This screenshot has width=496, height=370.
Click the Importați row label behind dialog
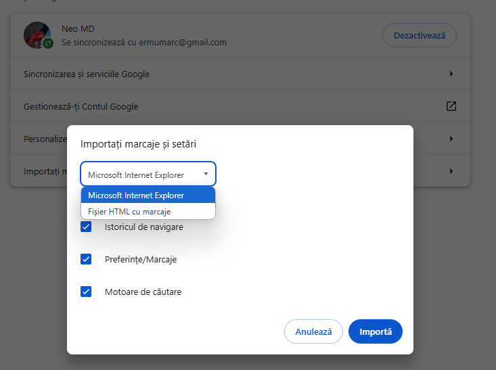(41, 171)
